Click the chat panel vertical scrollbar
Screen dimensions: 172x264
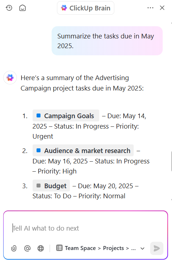[171, 161]
